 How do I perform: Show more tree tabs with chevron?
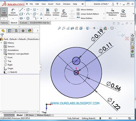coord(38,31)
